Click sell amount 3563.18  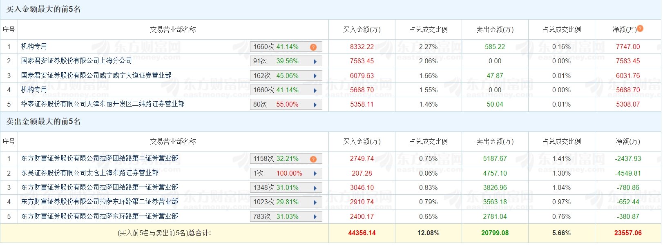[x=495, y=202]
